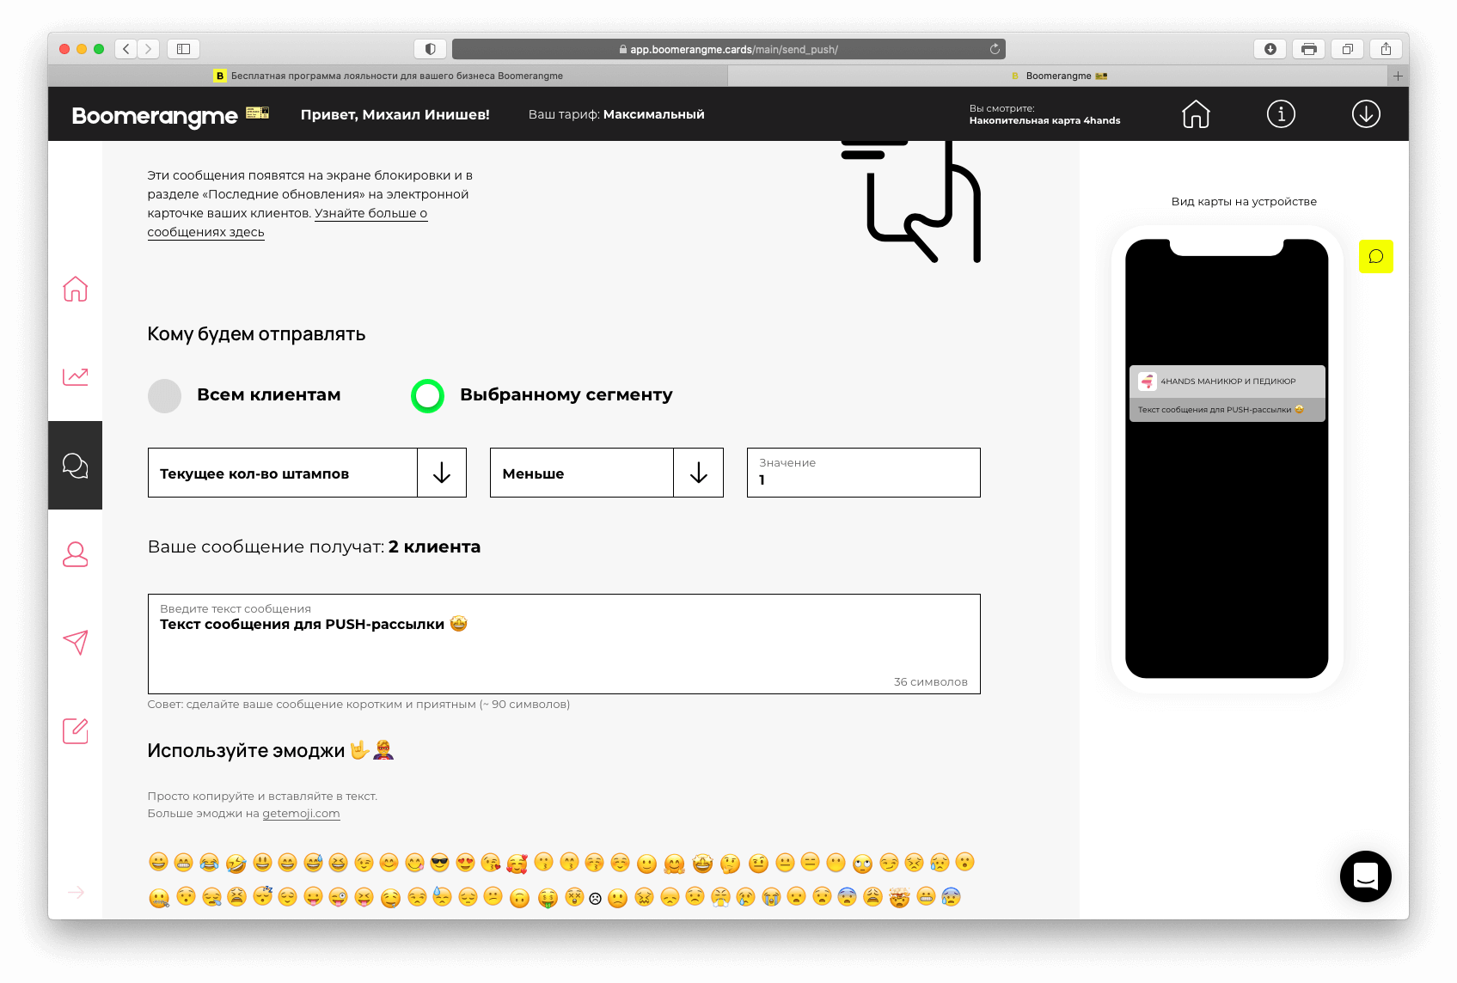Screen dimensions: 1457x983
Task: Open the paper plane send icon
Action: click(75, 643)
